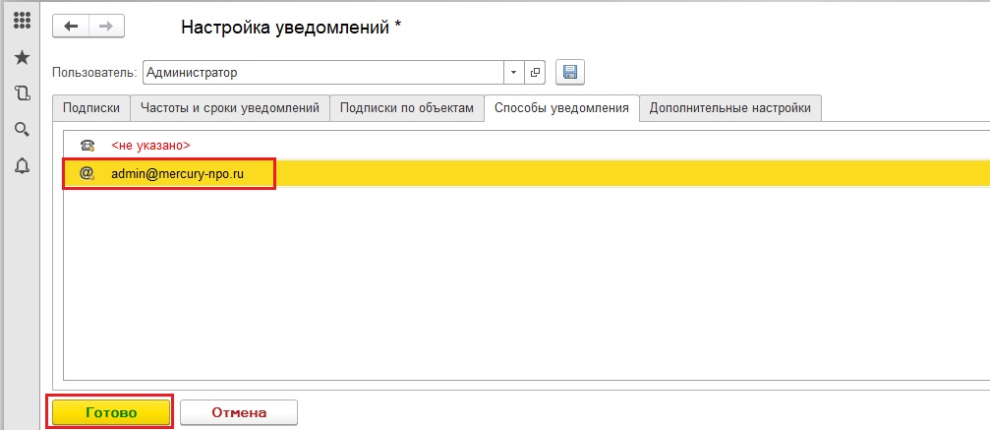This screenshot has height=430, width=990.
Task: Open the Дополнительные настройки tab
Action: click(729, 108)
